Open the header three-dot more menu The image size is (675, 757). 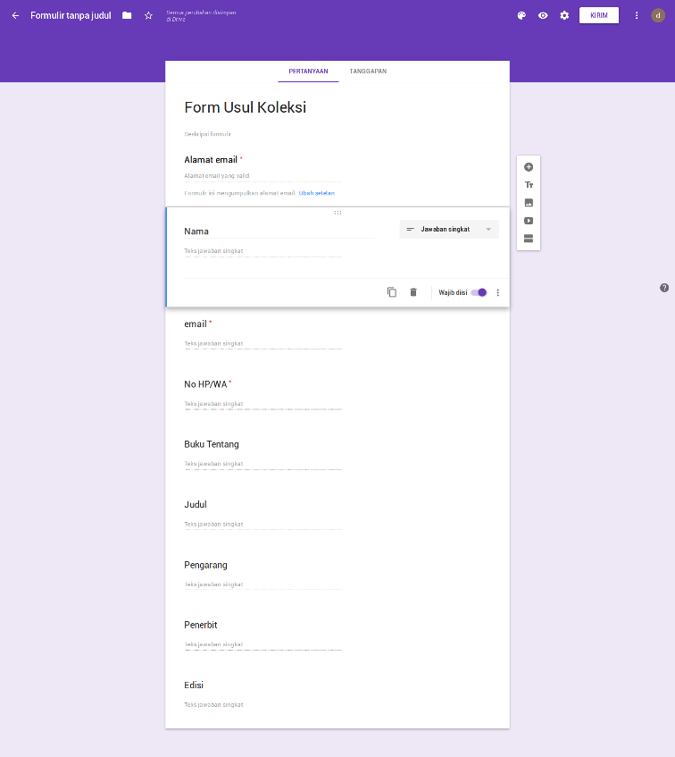(637, 16)
